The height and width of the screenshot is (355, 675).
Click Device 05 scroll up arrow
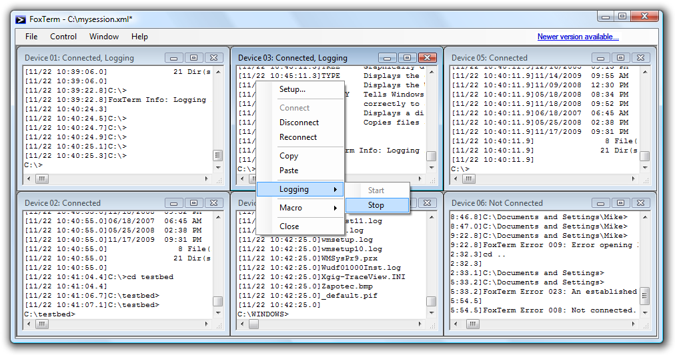point(645,72)
